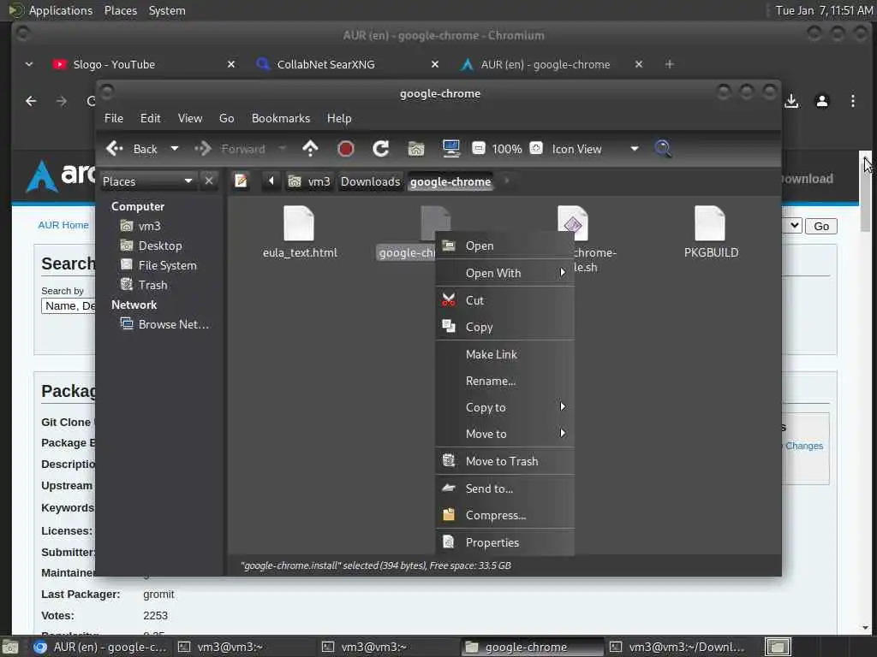This screenshot has width=877, height=657.
Task: Open Chromium three-dot menu
Action: [x=852, y=101]
